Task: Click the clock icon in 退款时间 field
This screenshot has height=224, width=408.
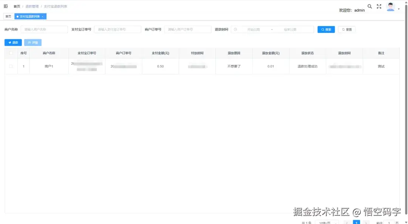Action: (235, 29)
